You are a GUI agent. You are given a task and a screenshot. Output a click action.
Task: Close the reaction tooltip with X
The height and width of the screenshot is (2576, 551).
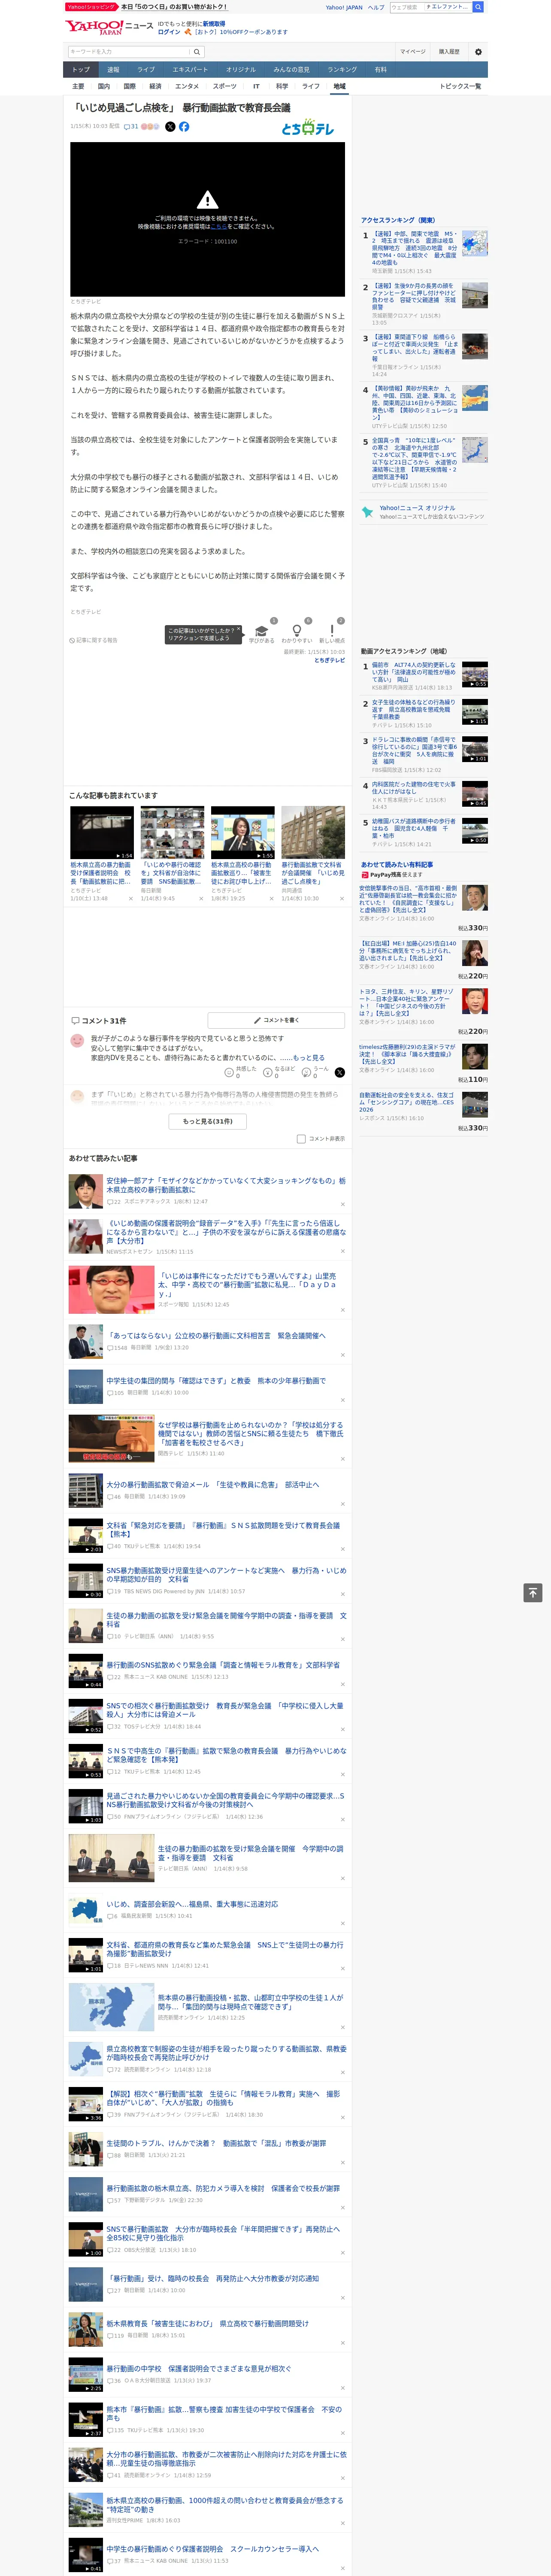point(239,630)
